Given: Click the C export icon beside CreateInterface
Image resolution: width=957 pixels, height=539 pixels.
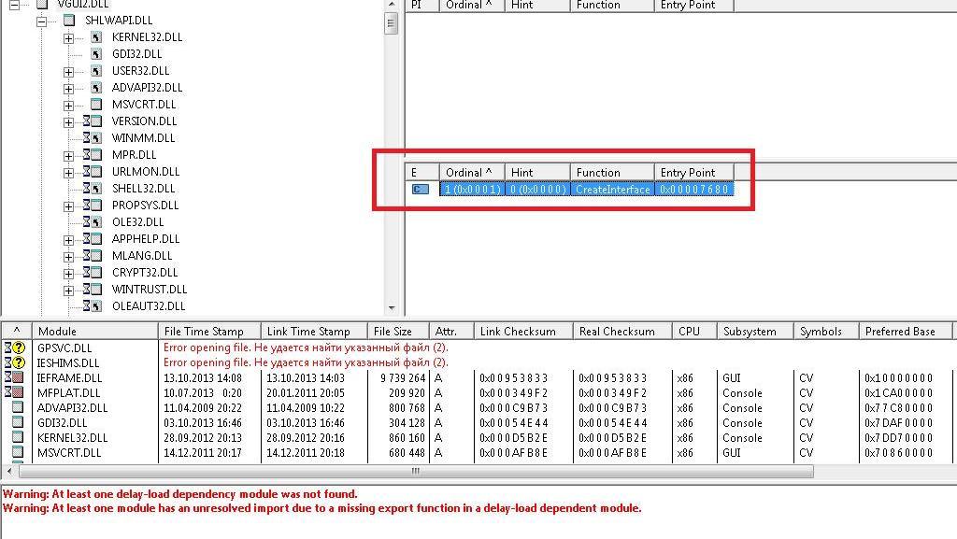Looking at the screenshot, I should pos(421,190).
